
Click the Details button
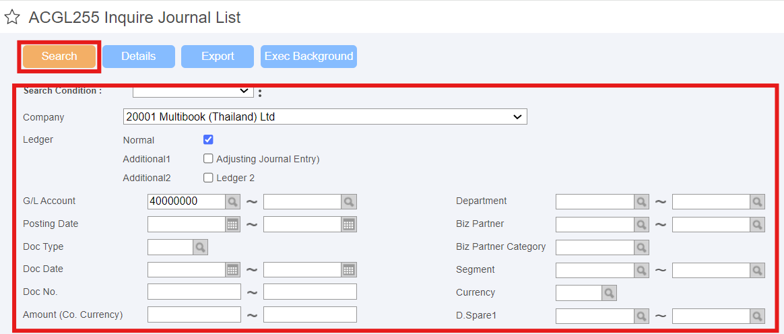point(139,56)
